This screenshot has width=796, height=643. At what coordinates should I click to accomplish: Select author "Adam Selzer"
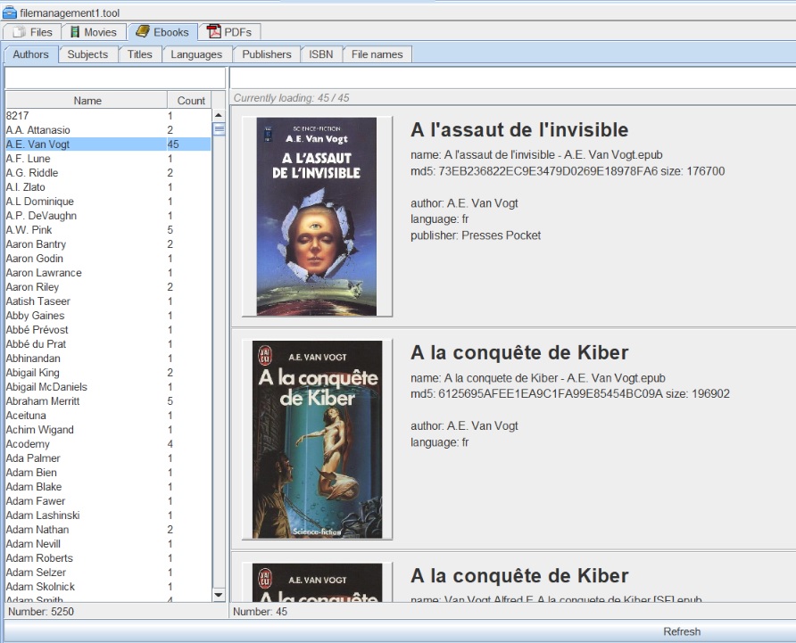click(x=108, y=572)
